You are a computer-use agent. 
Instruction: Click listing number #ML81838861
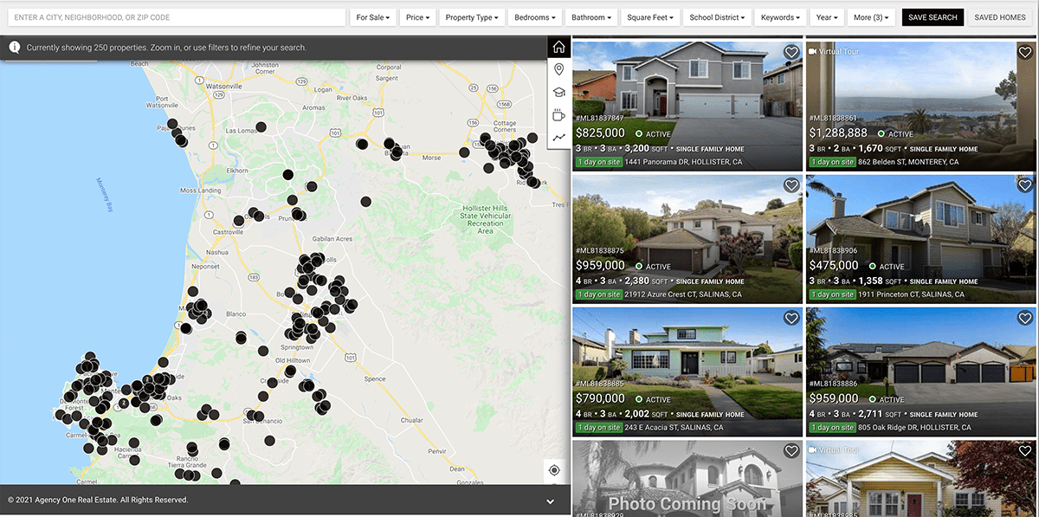tap(833, 118)
